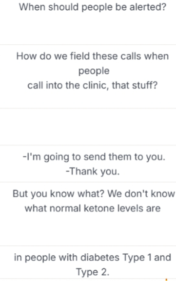Click the word 'ketone' in the subtitle

click(x=99, y=209)
